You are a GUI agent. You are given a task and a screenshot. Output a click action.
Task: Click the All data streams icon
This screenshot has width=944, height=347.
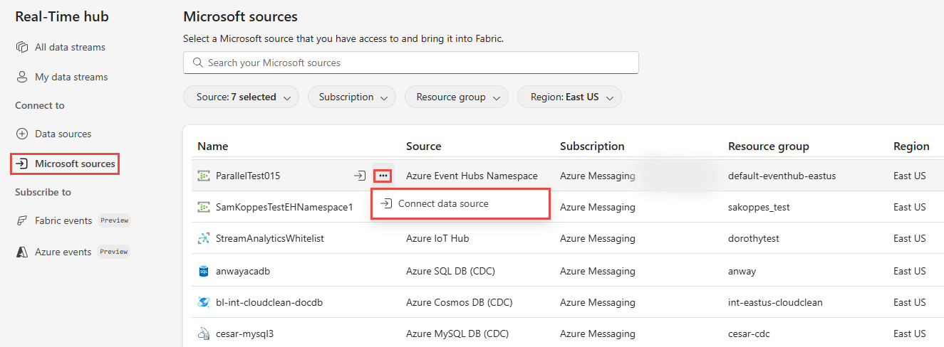(x=22, y=47)
